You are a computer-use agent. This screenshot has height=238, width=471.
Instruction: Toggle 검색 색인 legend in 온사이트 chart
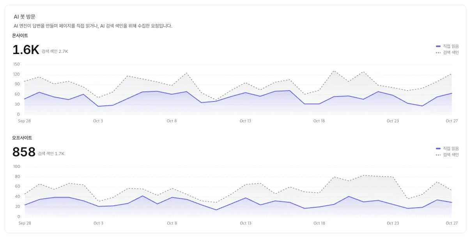pos(447,52)
